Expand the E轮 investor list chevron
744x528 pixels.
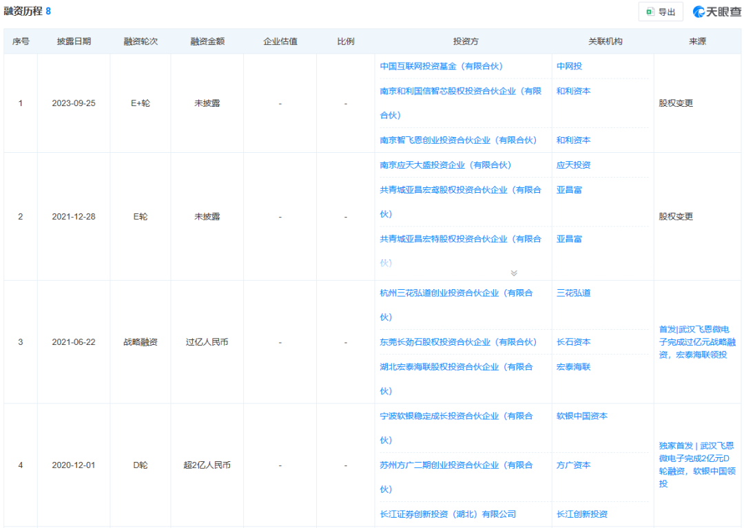[x=514, y=273]
